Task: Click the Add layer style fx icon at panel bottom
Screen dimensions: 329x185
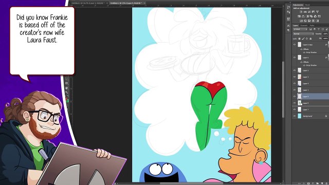Action: pos(304,183)
